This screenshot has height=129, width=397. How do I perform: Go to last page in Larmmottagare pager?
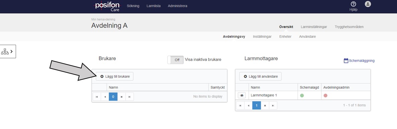click(x=273, y=105)
